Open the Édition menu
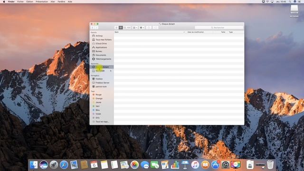 coord(29,1)
